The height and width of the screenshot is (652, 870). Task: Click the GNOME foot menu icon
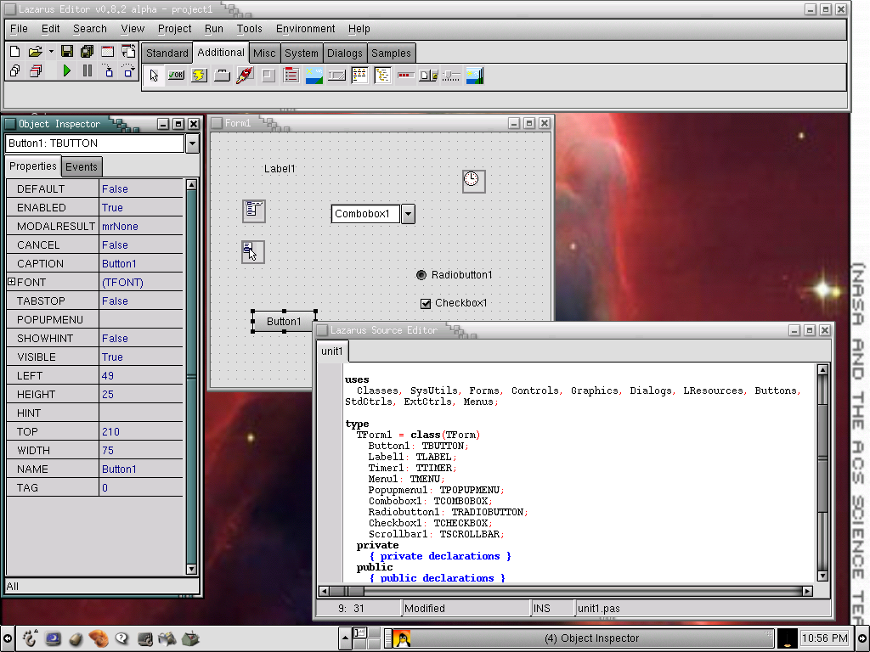[x=31, y=638]
